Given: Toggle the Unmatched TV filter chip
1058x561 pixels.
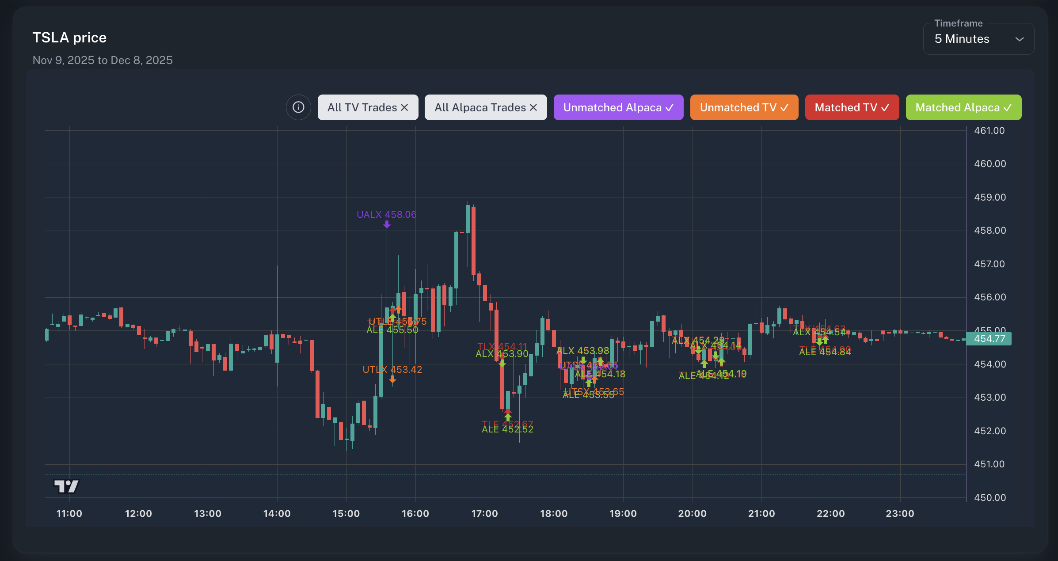Looking at the screenshot, I should point(744,107).
